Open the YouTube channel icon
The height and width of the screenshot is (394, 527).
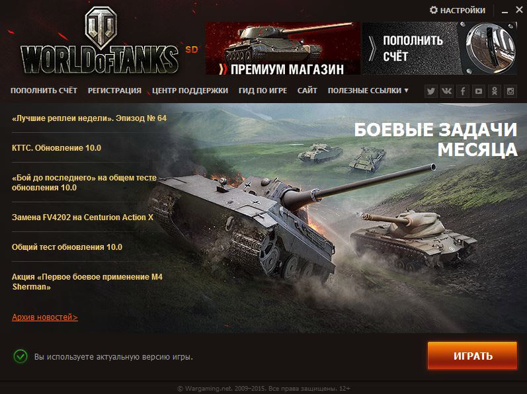pyautogui.click(x=479, y=91)
